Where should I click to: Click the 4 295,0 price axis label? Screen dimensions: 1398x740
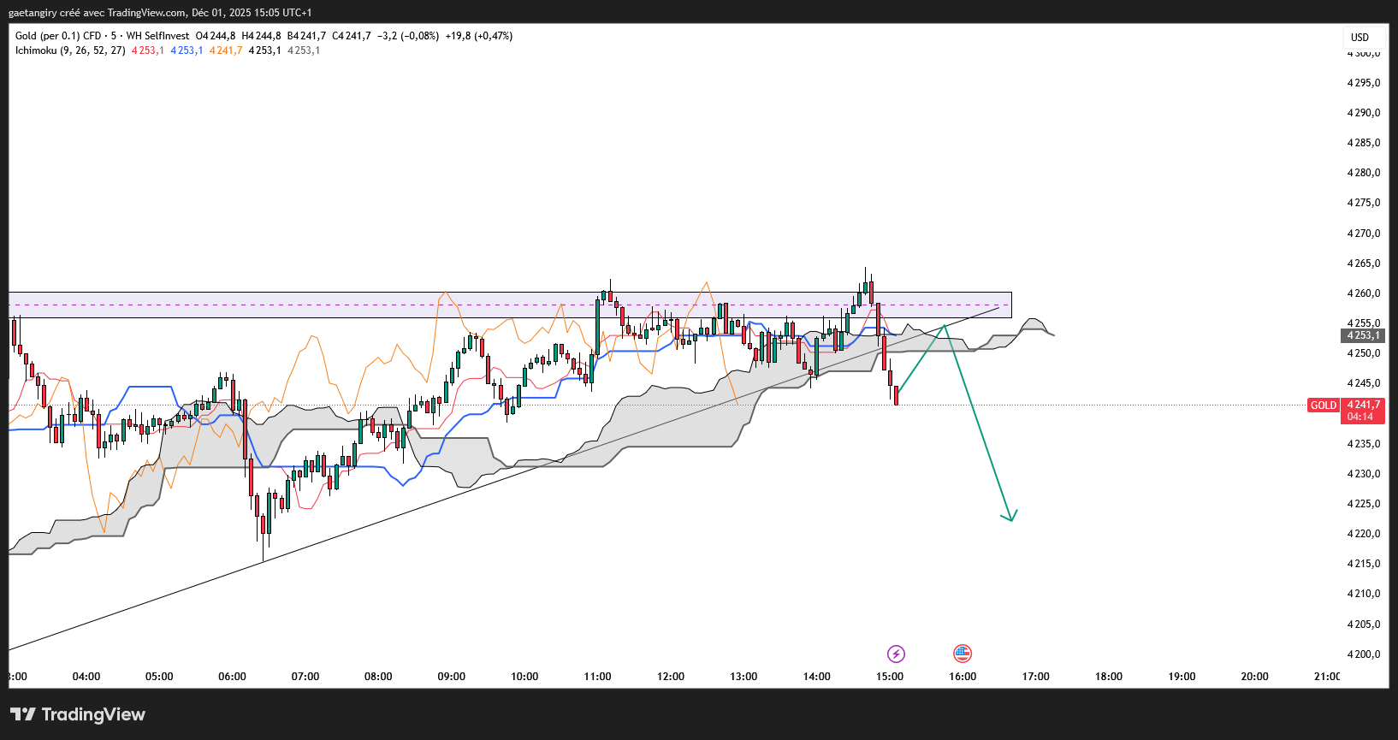[1364, 83]
